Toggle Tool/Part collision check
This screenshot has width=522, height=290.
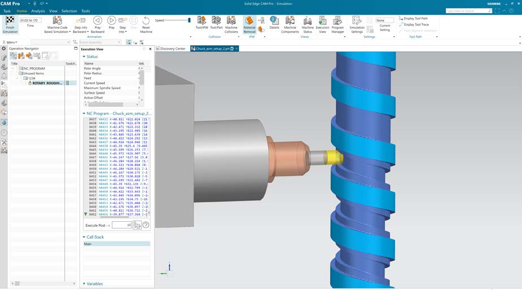[x=216, y=23]
